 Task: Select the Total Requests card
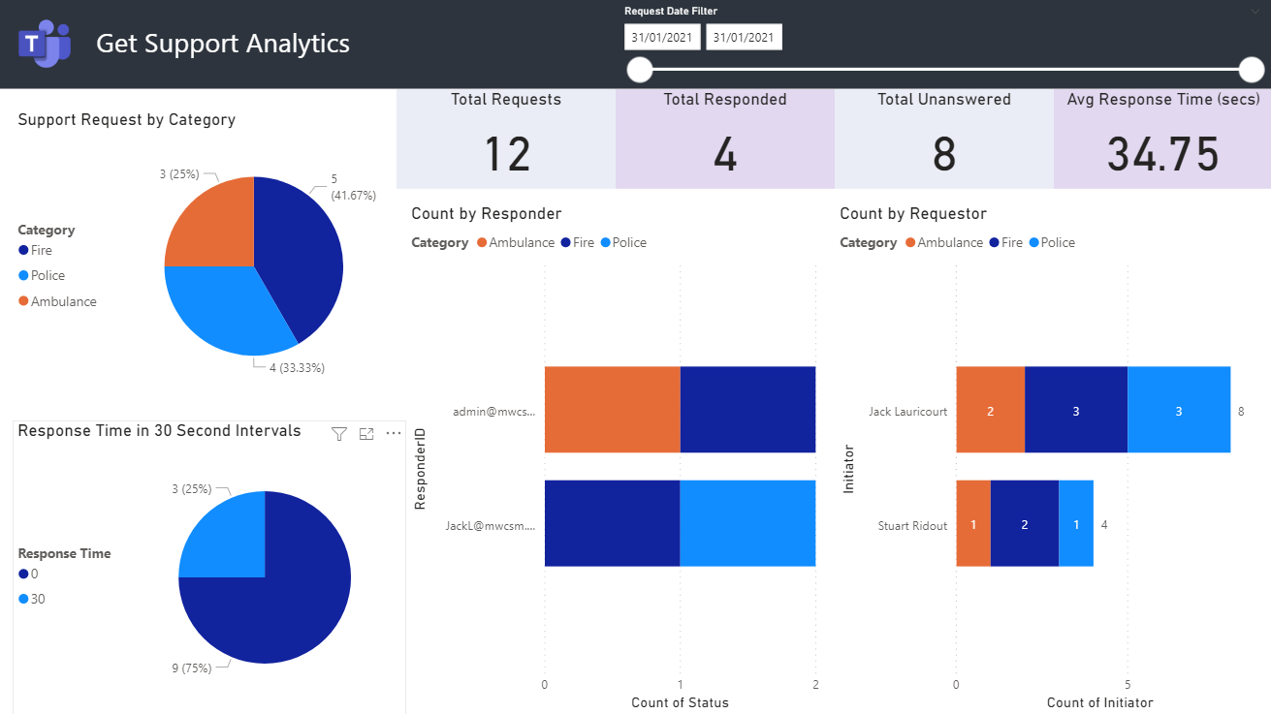point(506,139)
